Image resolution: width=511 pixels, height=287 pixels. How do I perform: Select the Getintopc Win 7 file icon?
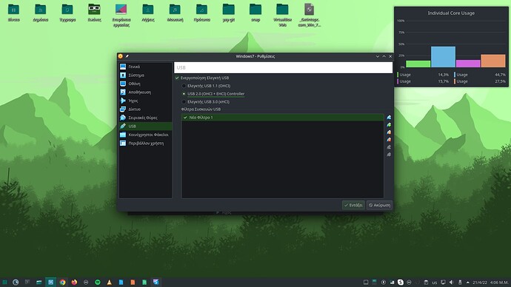[x=310, y=15]
